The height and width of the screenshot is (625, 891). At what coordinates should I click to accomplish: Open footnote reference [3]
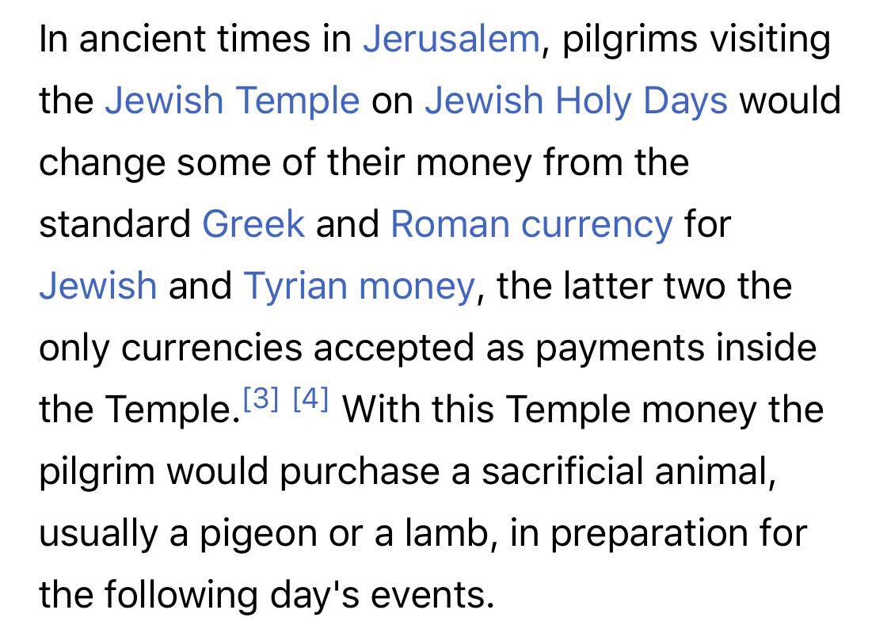point(261,398)
